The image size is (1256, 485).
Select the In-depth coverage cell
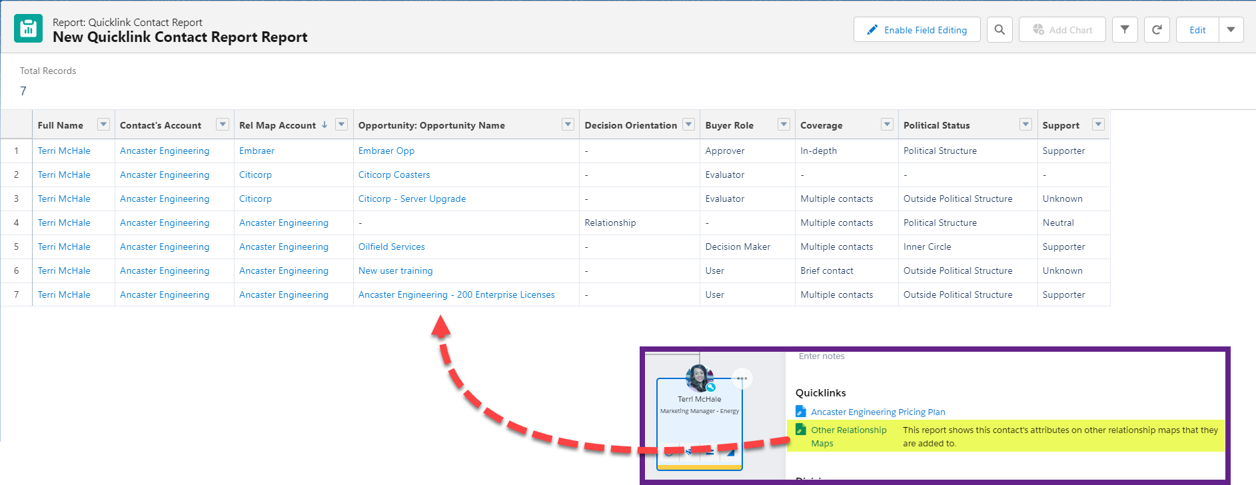846,151
